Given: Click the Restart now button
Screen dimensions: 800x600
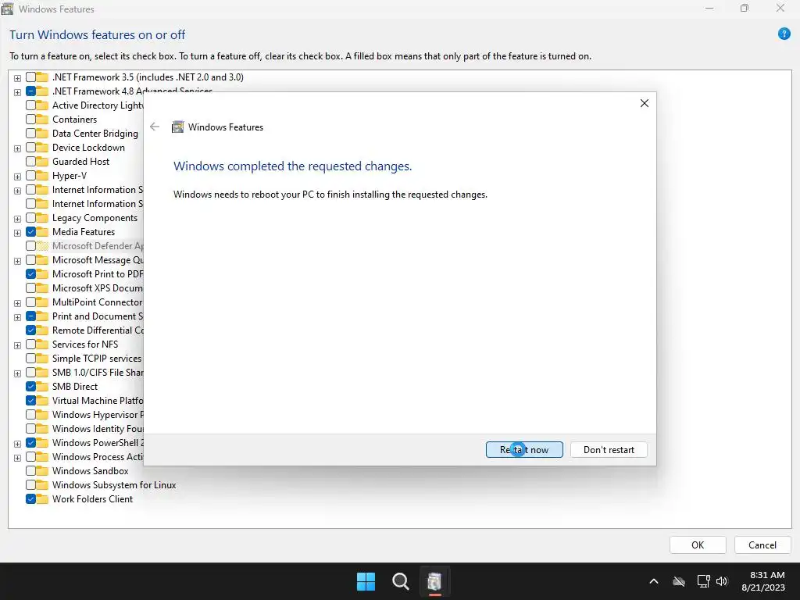Looking at the screenshot, I should click(524, 449).
